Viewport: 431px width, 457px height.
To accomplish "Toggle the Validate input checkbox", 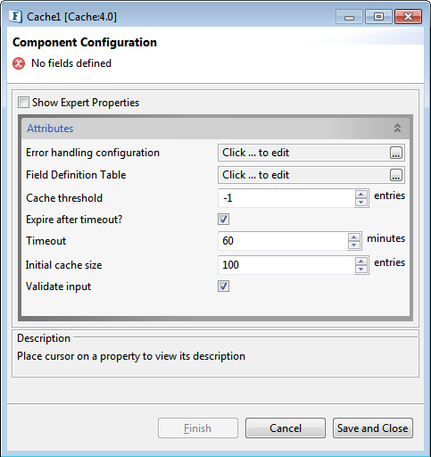I will coord(223,287).
